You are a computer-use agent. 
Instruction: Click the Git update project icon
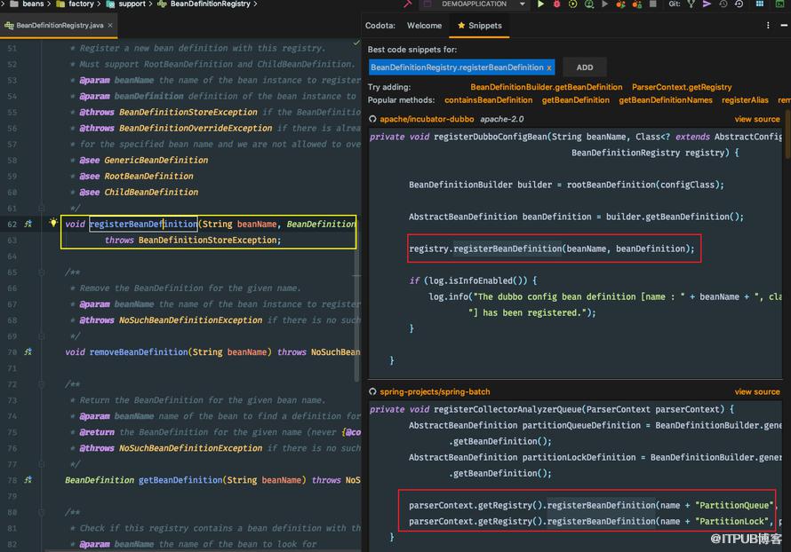(691, 4)
